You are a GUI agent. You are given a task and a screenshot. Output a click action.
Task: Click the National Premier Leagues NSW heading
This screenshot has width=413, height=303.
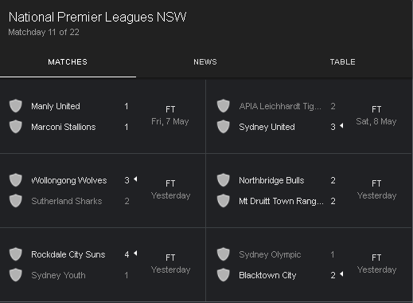pyautogui.click(x=98, y=18)
